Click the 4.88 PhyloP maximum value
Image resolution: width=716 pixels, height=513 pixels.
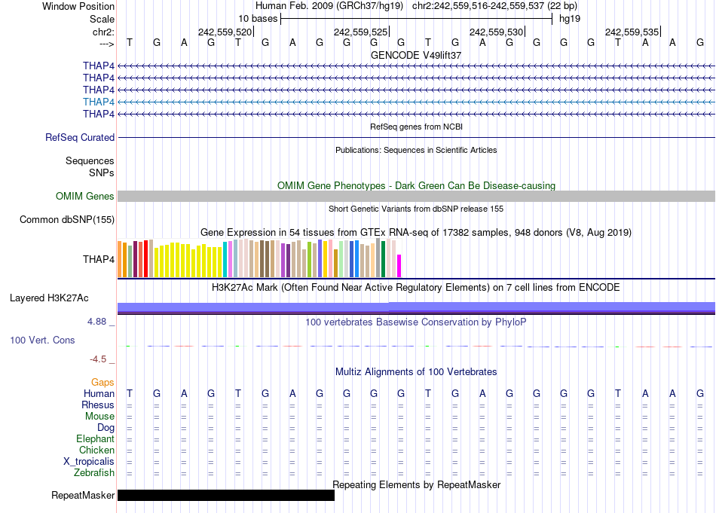(x=96, y=322)
